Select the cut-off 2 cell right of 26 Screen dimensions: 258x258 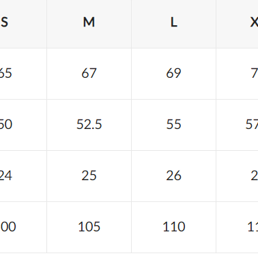(x=237, y=176)
